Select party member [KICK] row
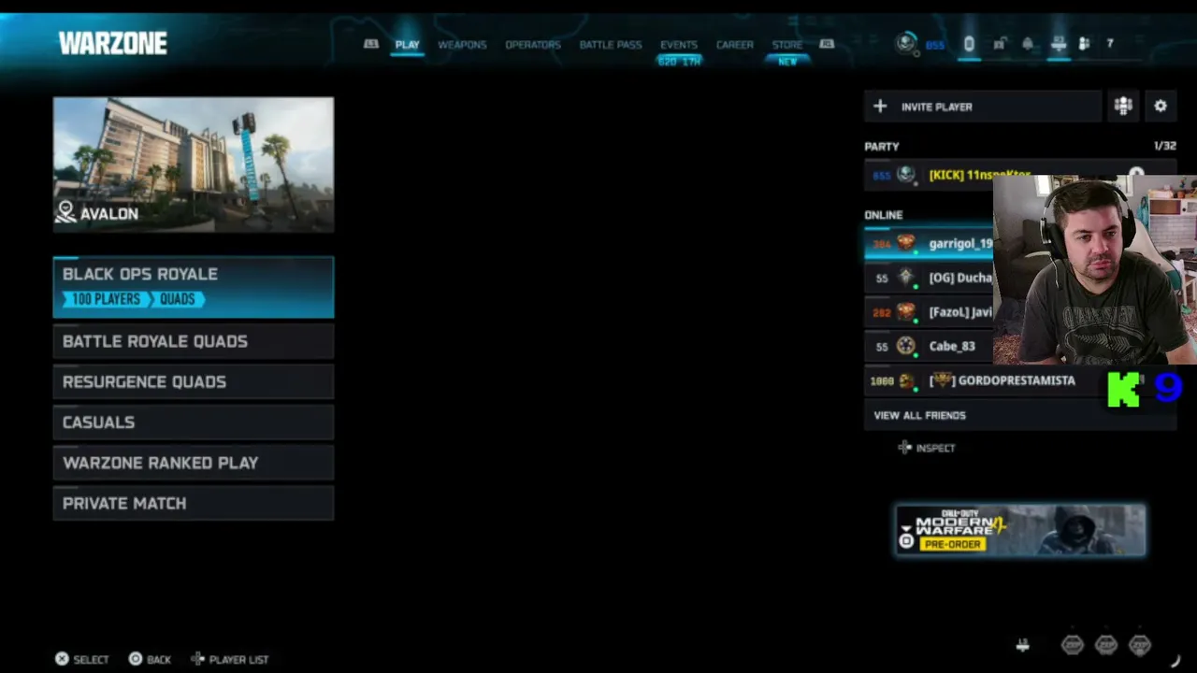The width and height of the screenshot is (1197, 673). click(1019, 175)
